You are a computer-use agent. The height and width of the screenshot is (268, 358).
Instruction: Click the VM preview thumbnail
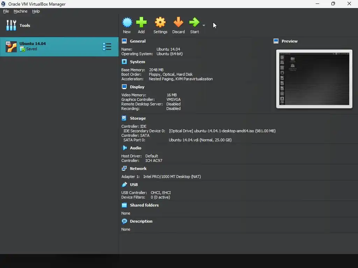314,79
